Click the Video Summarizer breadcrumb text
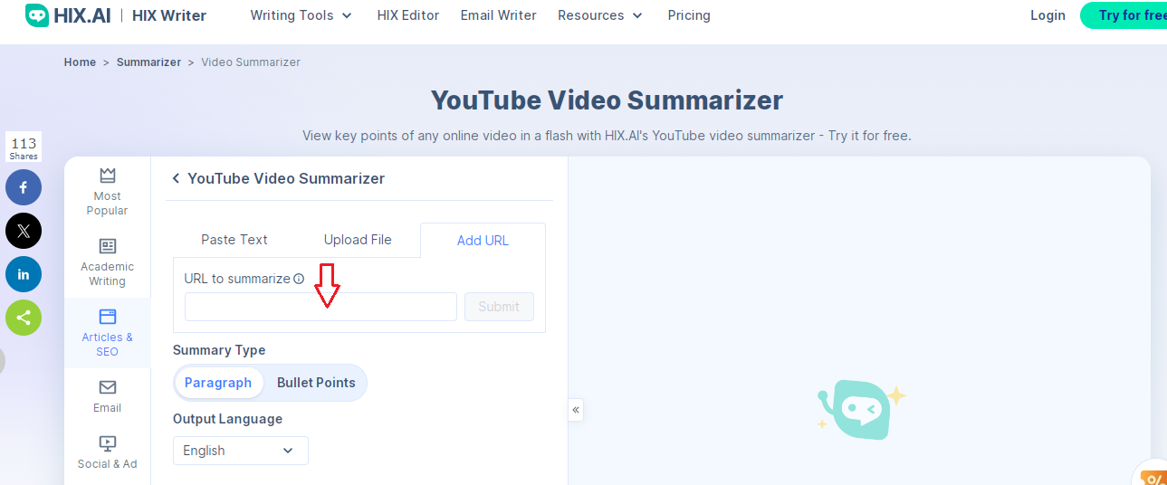This screenshot has height=485, width=1167. [251, 62]
